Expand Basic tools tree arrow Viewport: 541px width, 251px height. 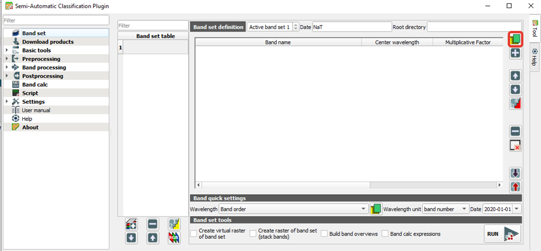(6, 50)
